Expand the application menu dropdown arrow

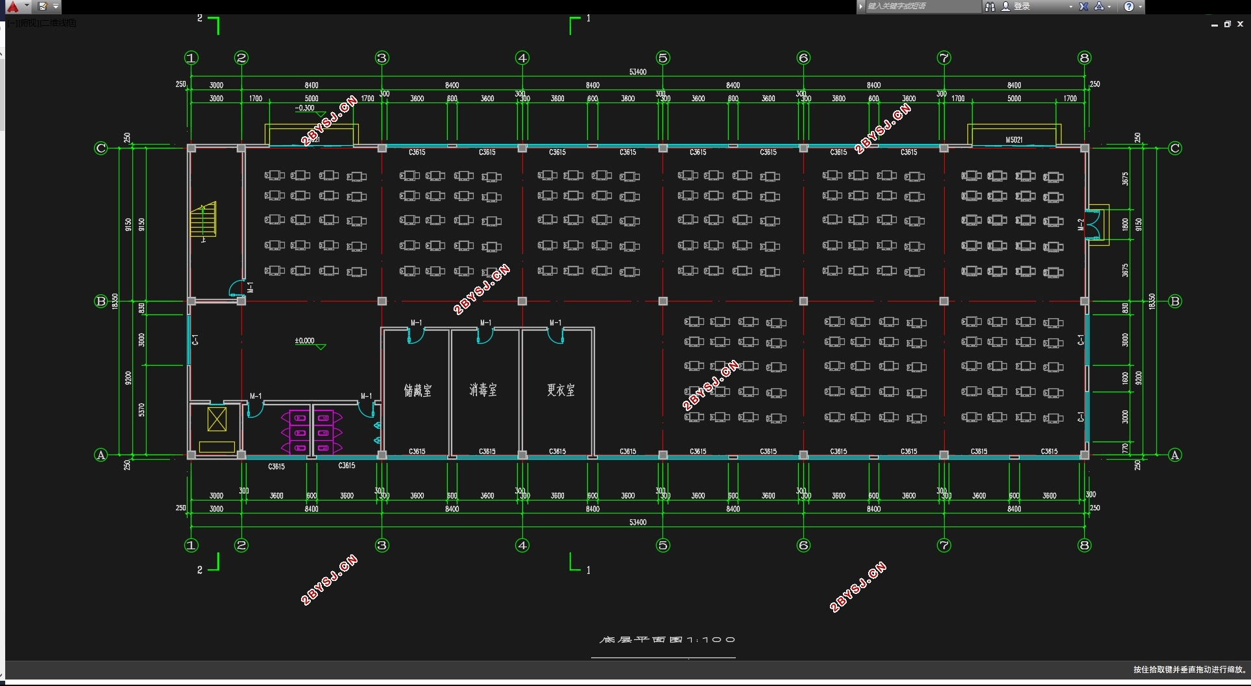click(x=27, y=6)
